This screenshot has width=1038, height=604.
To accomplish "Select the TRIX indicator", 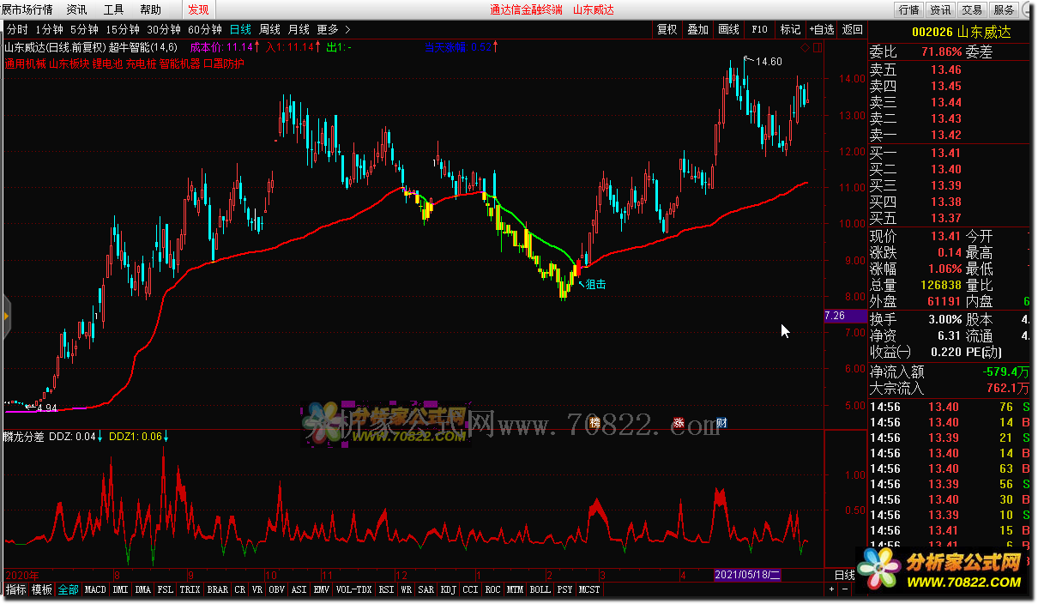I will point(190,590).
